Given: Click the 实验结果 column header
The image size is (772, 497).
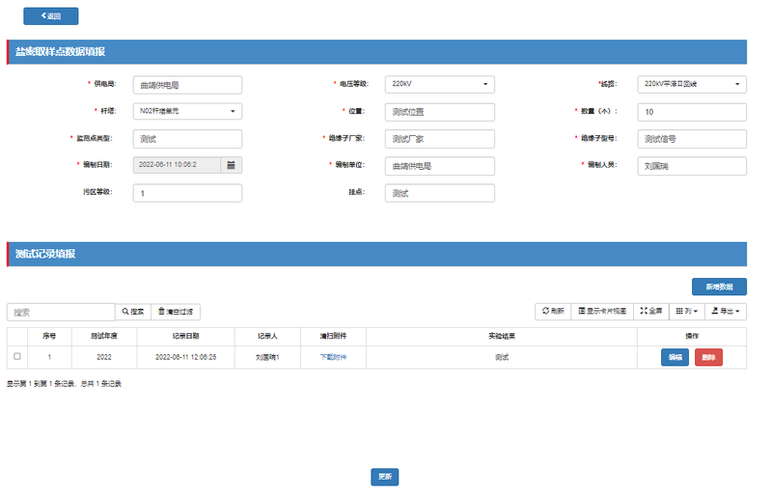Looking at the screenshot, I should pyautogui.click(x=502, y=336).
